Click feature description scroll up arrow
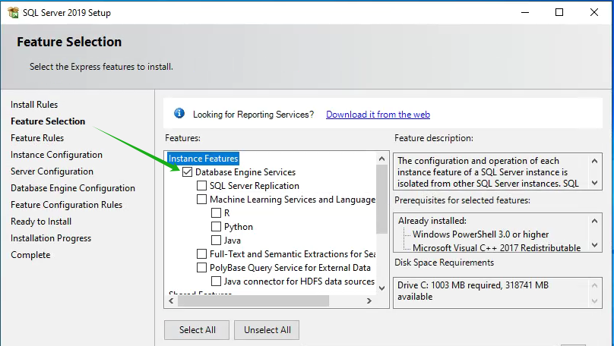 tap(594, 161)
